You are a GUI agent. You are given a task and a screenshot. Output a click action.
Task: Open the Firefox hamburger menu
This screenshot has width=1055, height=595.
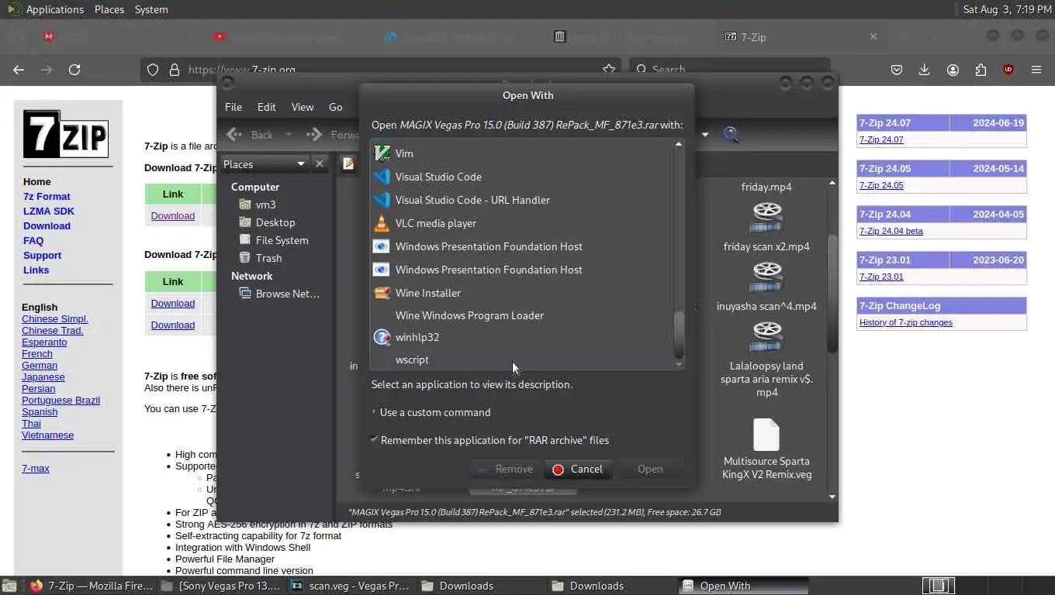point(1036,70)
